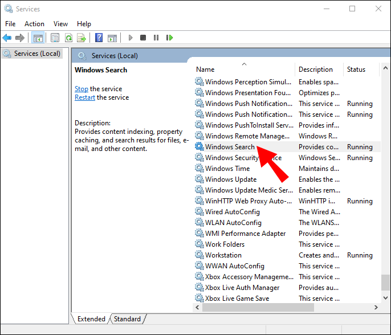This screenshot has height=335, width=391.
Task: Click 'The WLANS...' description cell
Action: click(319, 222)
